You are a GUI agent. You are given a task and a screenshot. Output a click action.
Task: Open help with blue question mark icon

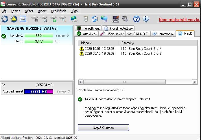136,19
